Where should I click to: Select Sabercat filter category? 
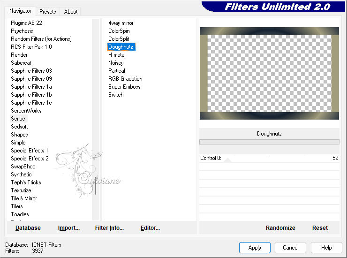pos(21,63)
